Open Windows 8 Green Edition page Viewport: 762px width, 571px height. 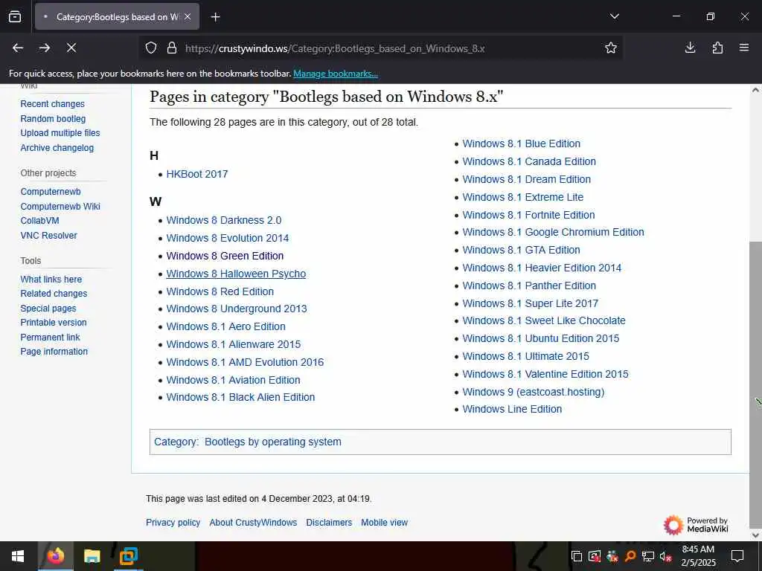(225, 256)
